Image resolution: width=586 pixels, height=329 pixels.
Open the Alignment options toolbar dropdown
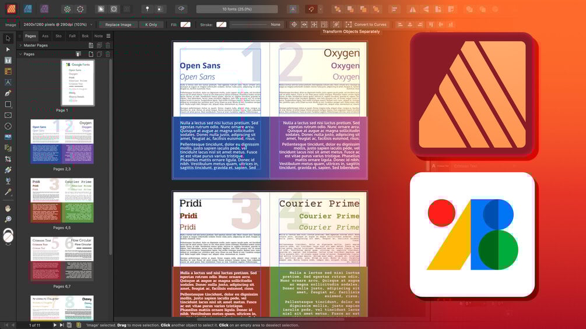tap(394, 9)
